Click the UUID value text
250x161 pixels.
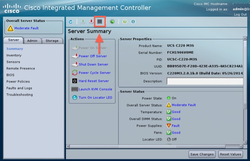pos(205,66)
